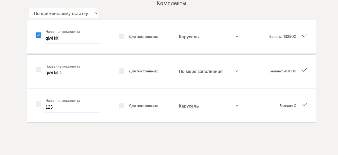Click the Баланс: 40000 text

[x=283, y=71]
